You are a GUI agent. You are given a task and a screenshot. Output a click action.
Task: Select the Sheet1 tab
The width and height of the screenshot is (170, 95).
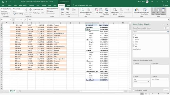[12, 91]
